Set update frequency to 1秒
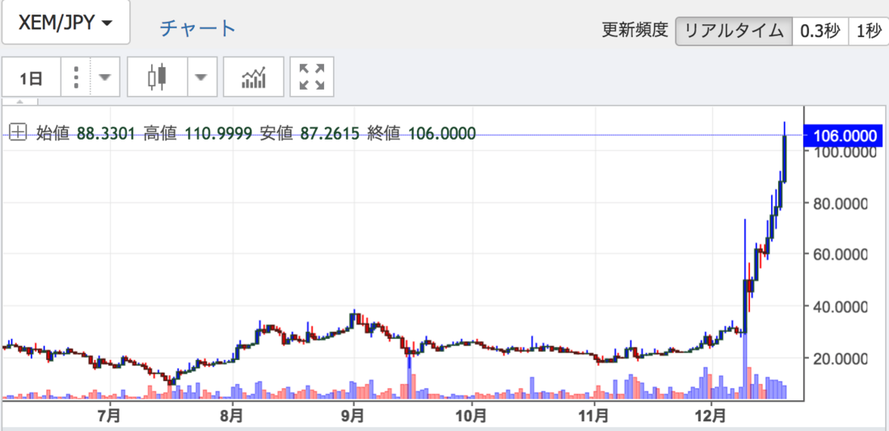Viewport: 889px width, 431px height. pos(868,31)
